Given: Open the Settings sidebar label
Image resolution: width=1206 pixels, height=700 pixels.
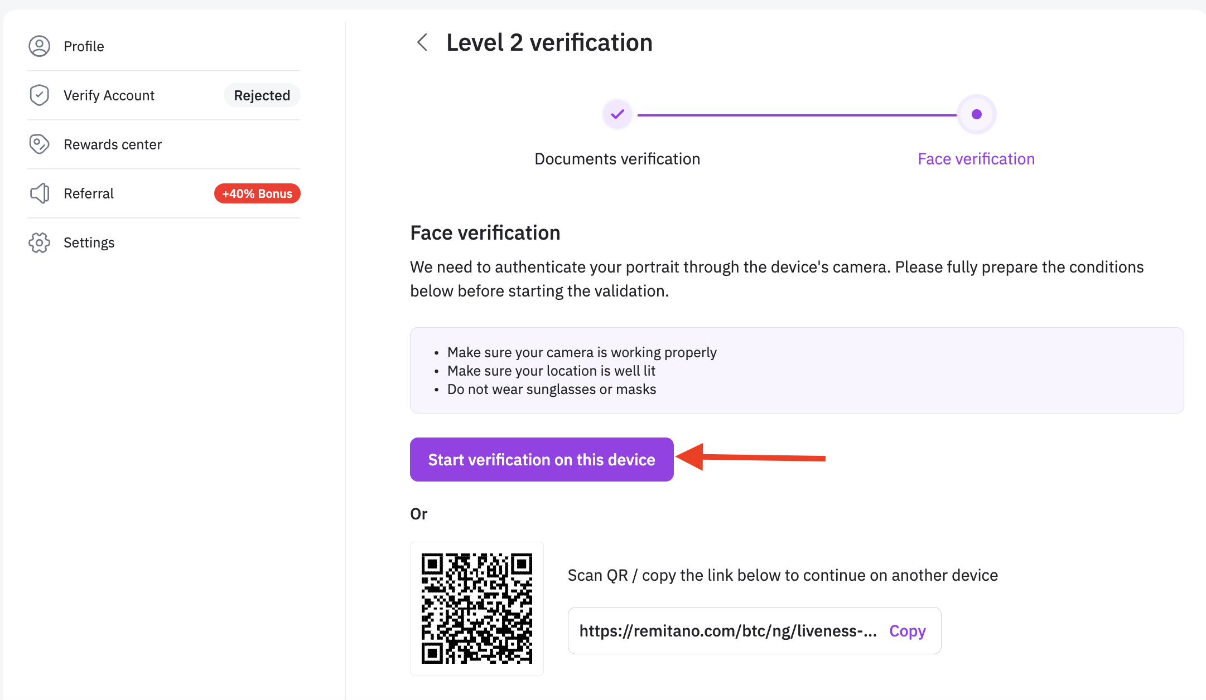Looking at the screenshot, I should click(x=89, y=242).
